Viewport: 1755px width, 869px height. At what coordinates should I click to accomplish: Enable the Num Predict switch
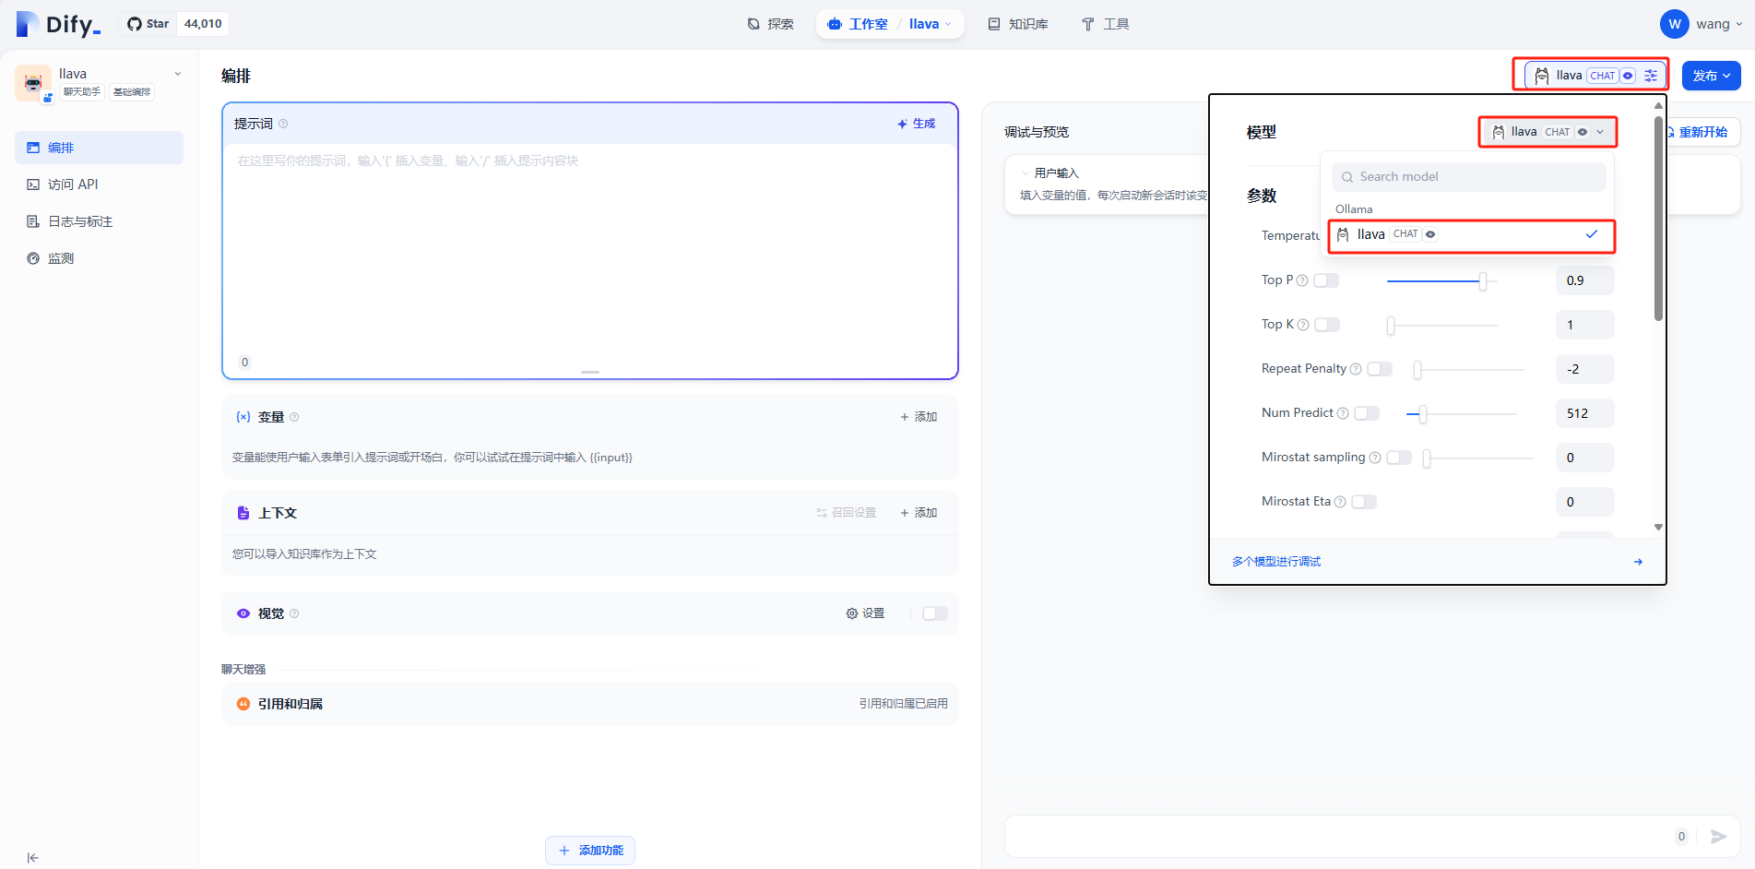pos(1367,413)
